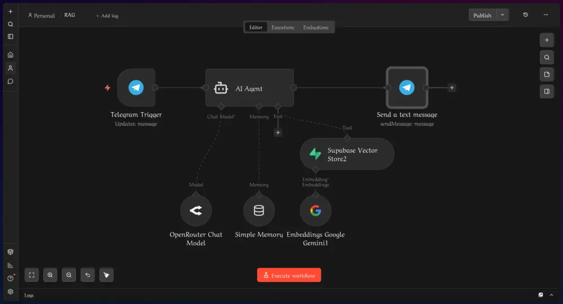Switch to the Editor tab
Screen dimensions: 563x304
tap(256, 27)
